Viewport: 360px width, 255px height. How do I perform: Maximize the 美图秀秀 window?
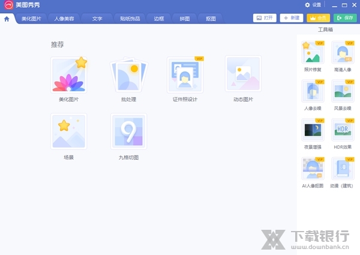click(344, 5)
